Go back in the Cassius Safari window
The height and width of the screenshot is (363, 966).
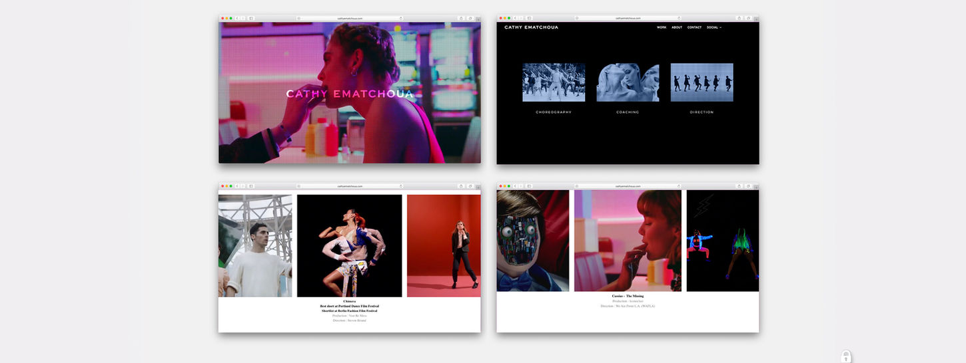pyautogui.click(x=515, y=186)
